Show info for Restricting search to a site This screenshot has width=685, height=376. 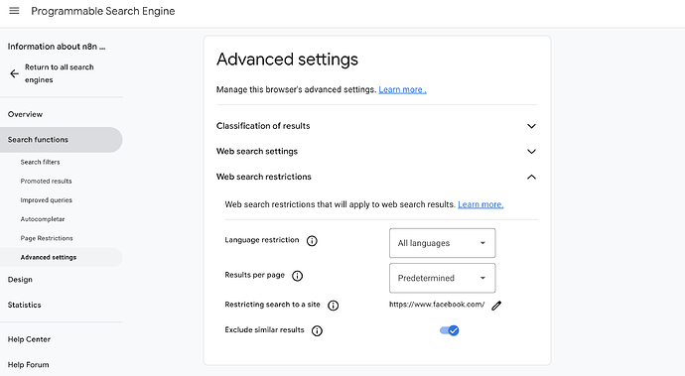click(x=333, y=306)
